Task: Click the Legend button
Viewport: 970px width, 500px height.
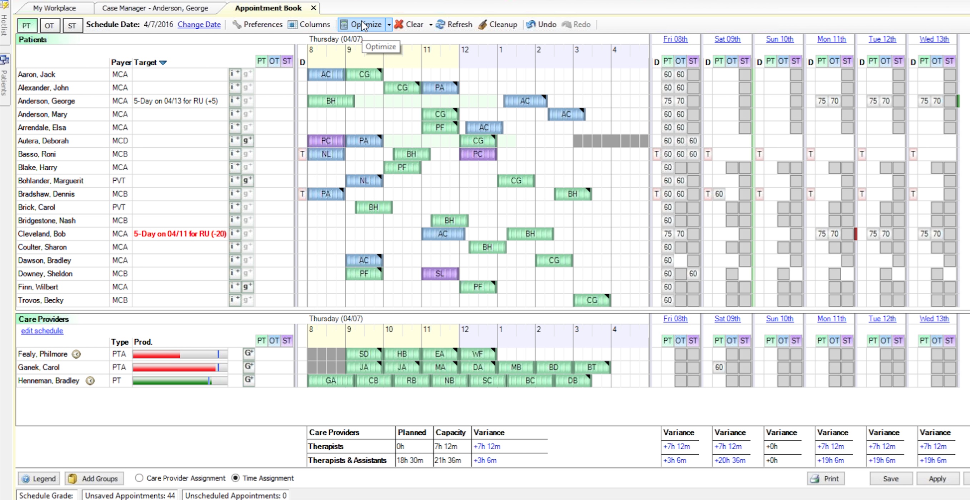Action: point(39,479)
